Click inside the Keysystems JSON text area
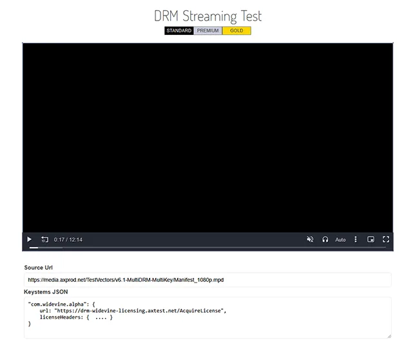 [208, 317]
